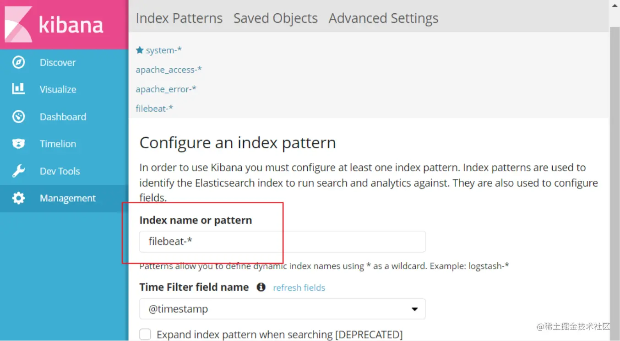Click the Timelion bear icon

(x=18, y=144)
